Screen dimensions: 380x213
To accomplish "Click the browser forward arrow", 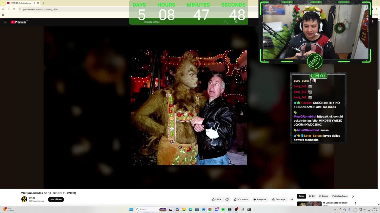I will click(8, 9).
